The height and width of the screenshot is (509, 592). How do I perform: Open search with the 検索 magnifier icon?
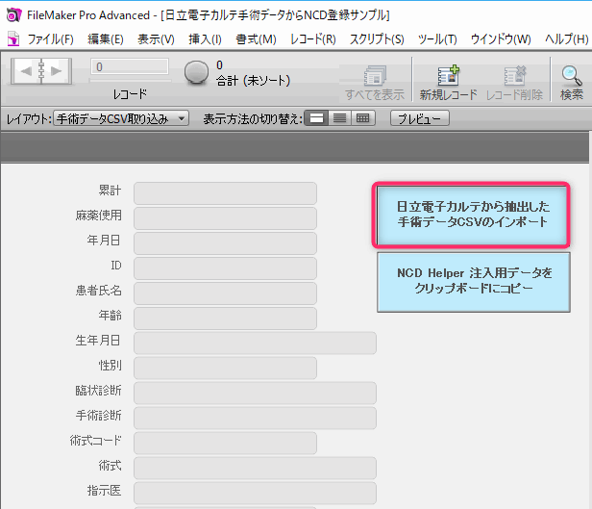pos(571,76)
